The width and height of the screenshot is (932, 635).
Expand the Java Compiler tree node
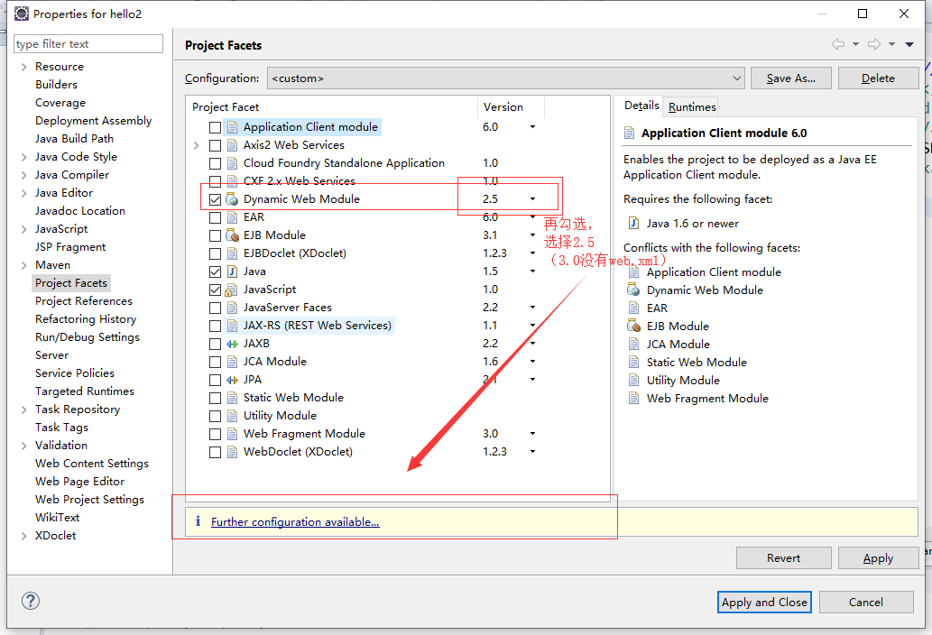pos(23,175)
